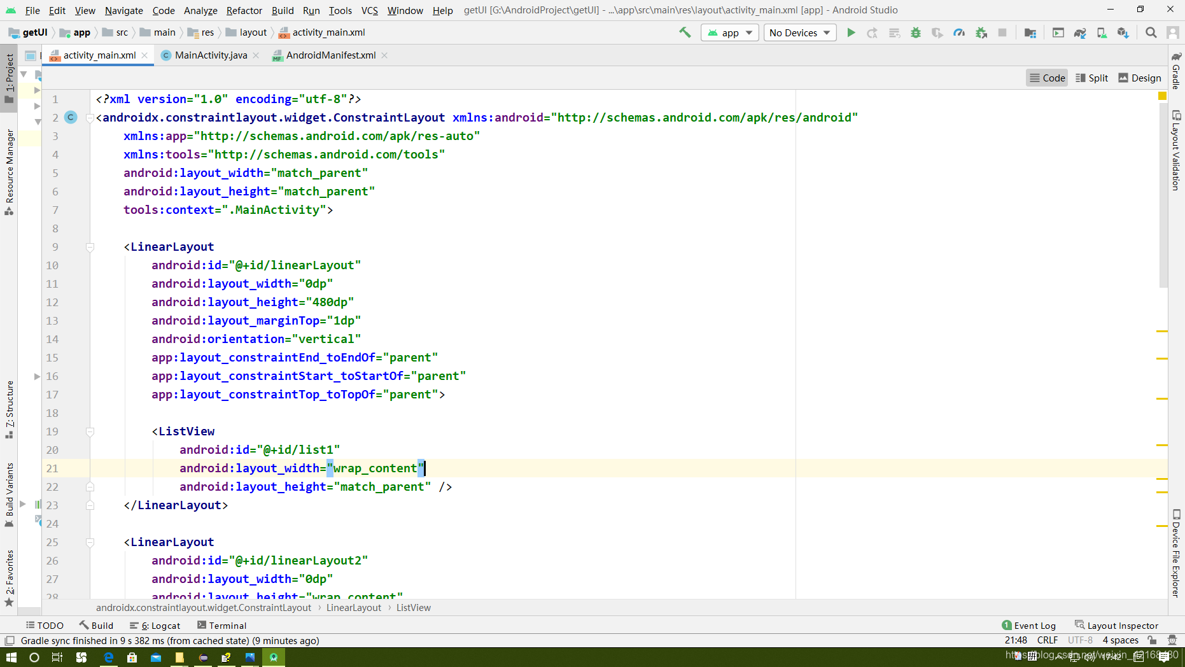
Task: Open the Project Structure icon
Action: point(1030,32)
